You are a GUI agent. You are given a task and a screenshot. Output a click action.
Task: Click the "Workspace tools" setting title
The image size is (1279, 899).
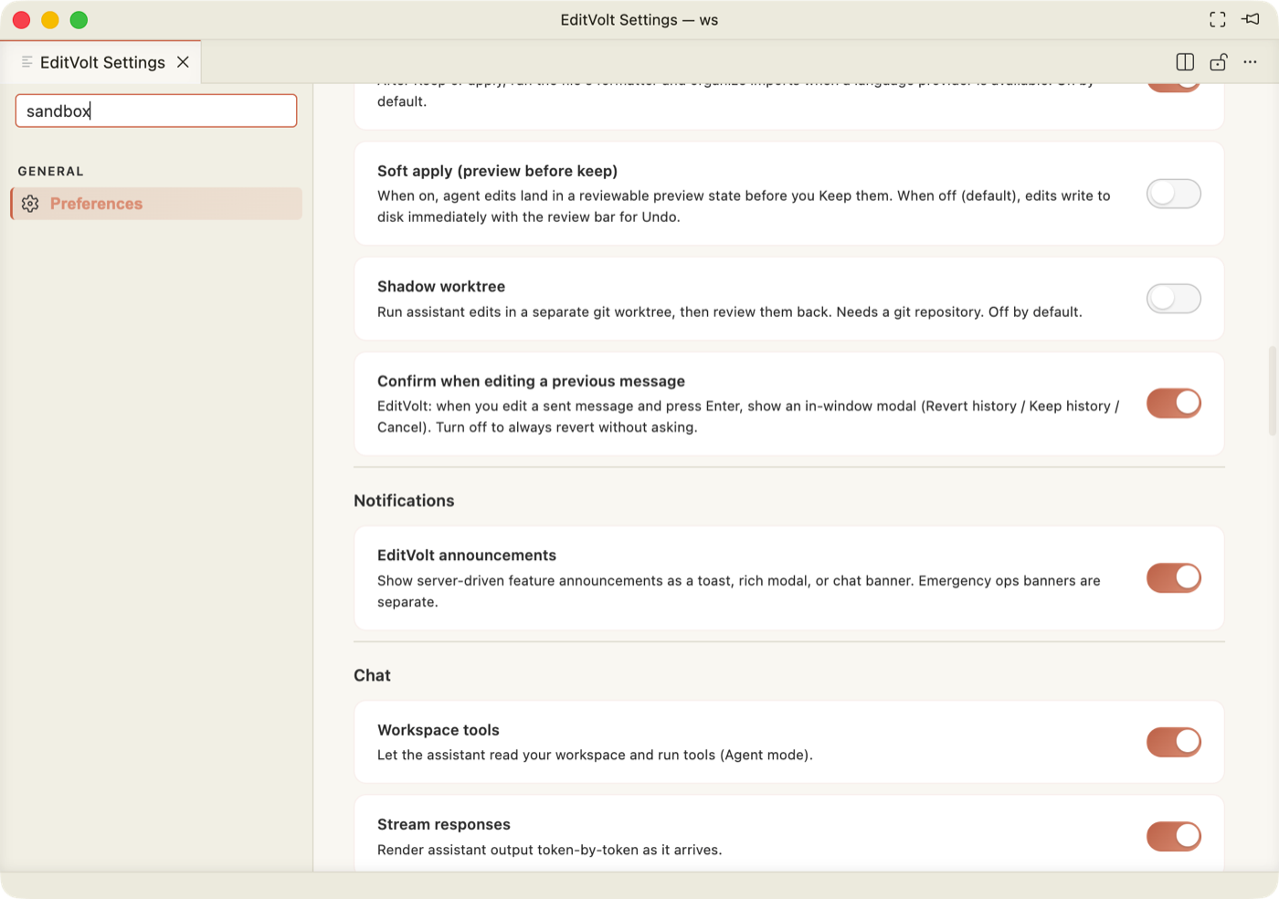tap(439, 730)
